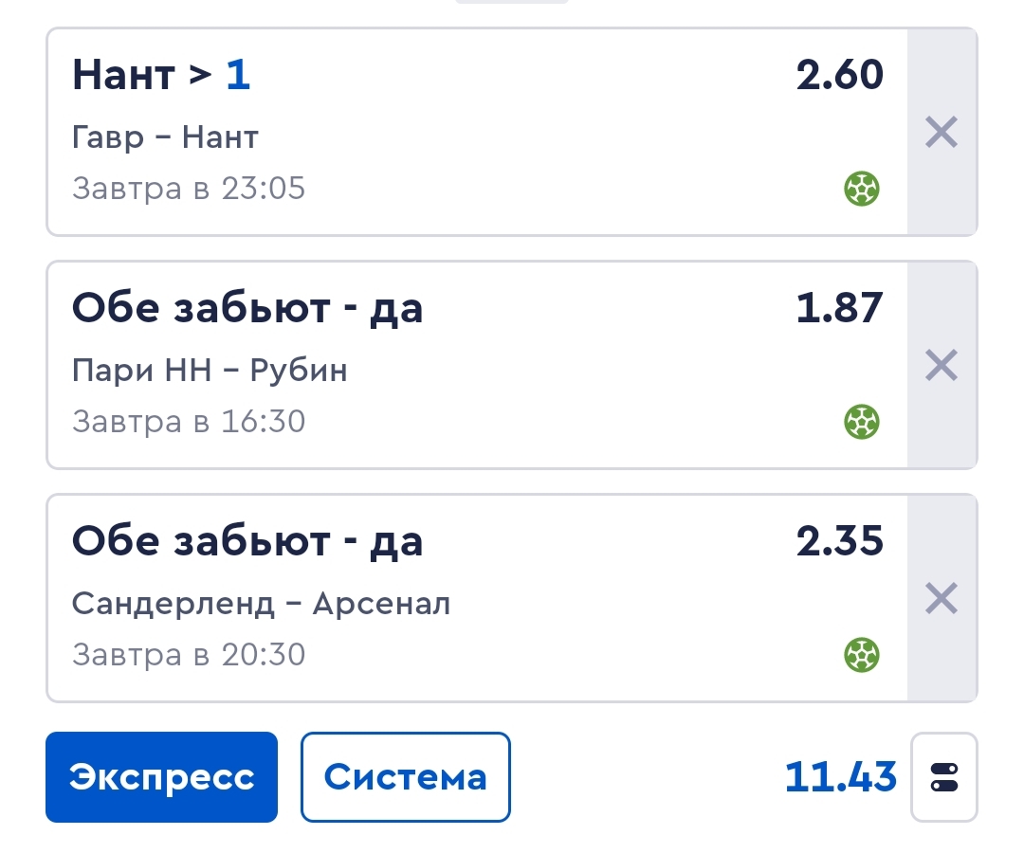The height and width of the screenshot is (853, 1024).
Task: Open the Пари НН – Рубин match link
Action: (210, 371)
